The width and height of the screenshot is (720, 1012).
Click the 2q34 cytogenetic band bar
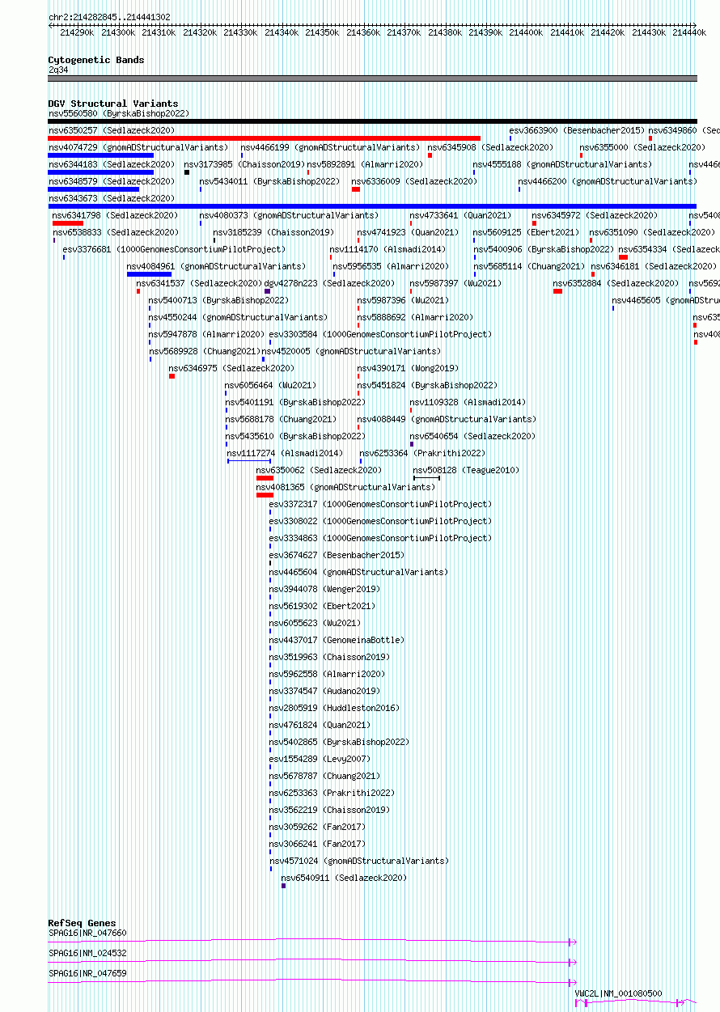click(372, 78)
